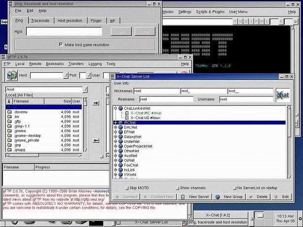Open the Bookmarks menu in gFTP

pos(55,64)
